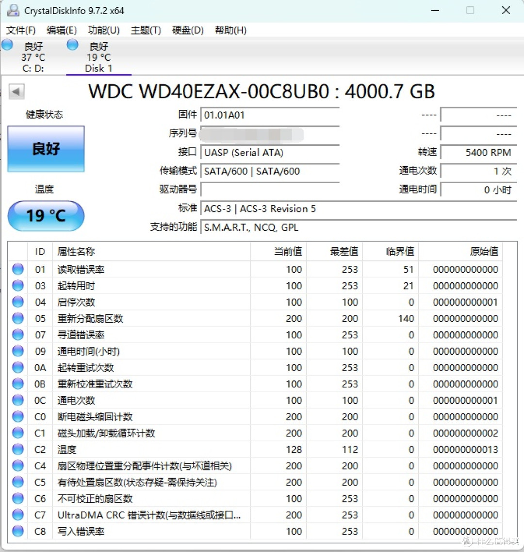Viewport: 524px width, 552px height.
Task: Click status icon of row 03 起转用时
Action: (x=18, y=286)
